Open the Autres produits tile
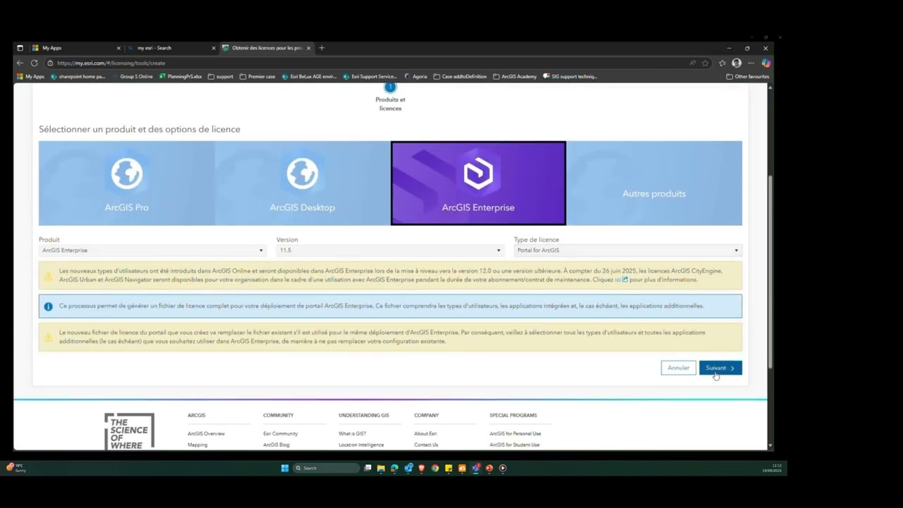Screen dimensions: 903x508 (x=654, y=183)
